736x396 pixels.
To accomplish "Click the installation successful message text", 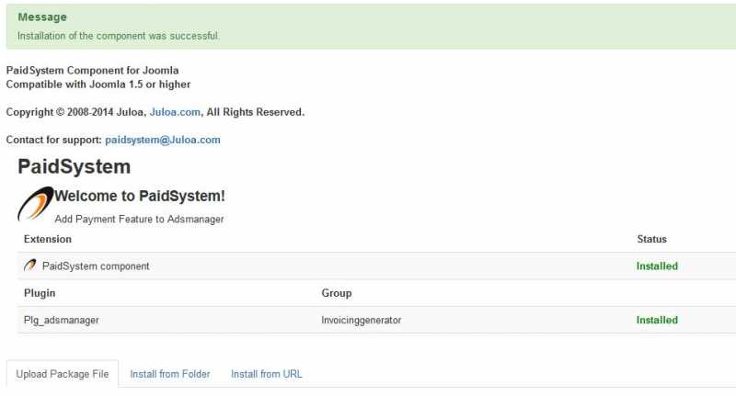I will pyautogui.click(x=119, y=36).
